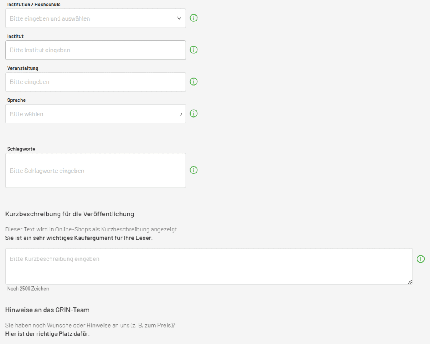Click the 'Veranstaltung' field label
The height and width of the screenshot is (344, 430).
pos(23,68)
